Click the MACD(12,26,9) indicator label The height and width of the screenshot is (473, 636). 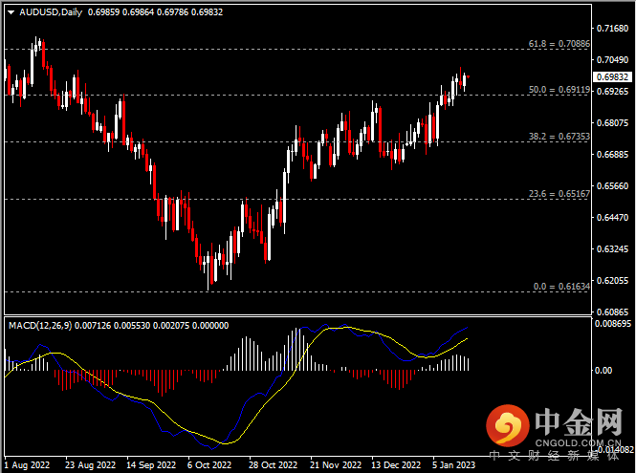point(38,325)
